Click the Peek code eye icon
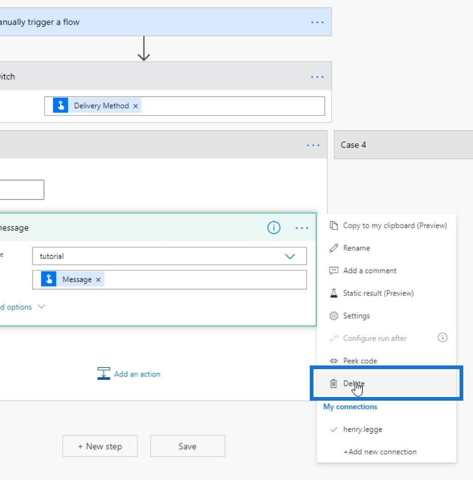 (334, 361)
